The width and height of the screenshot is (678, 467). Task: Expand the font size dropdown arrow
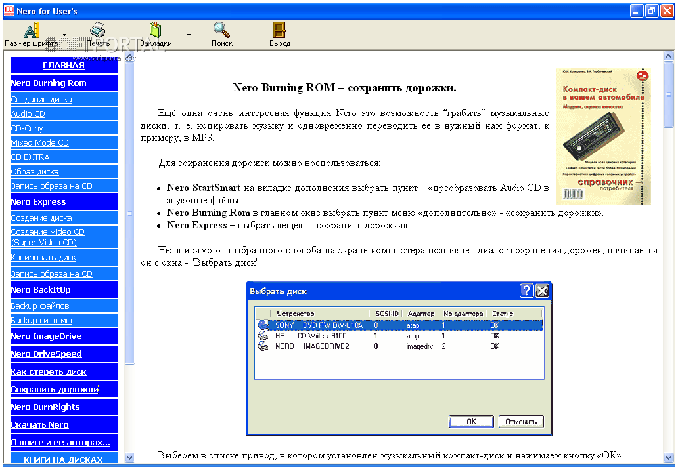[x=65, y=35]
